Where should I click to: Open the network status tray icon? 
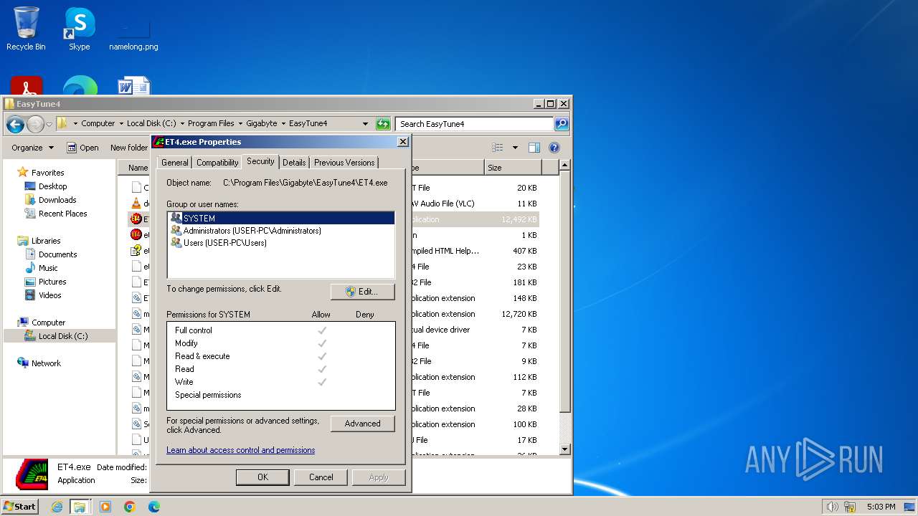click(850, 507)
